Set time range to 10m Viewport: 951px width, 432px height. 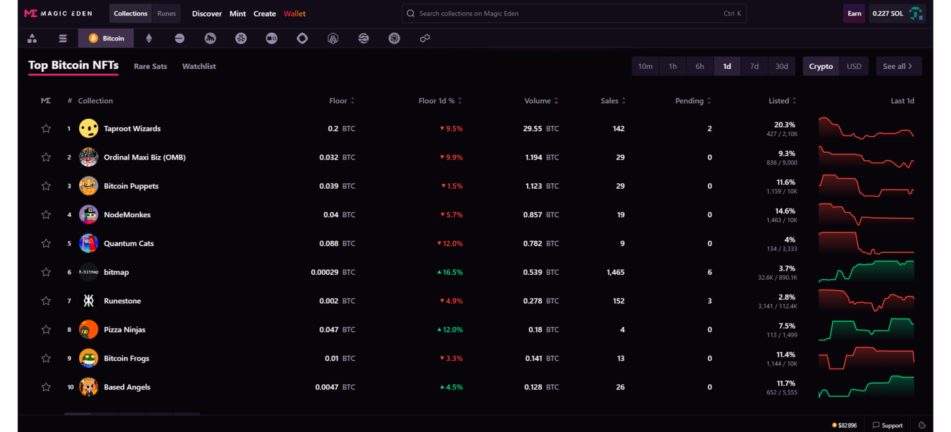645,66
